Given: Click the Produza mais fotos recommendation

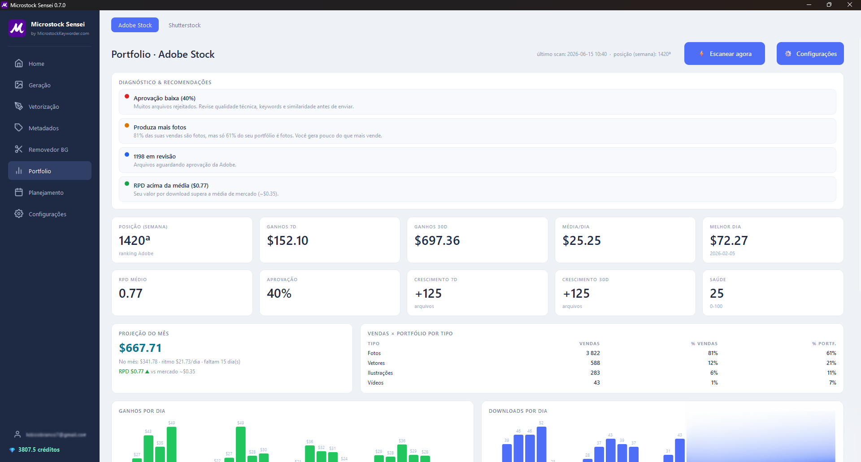Looking at the screenshot, I should point(478,131).
